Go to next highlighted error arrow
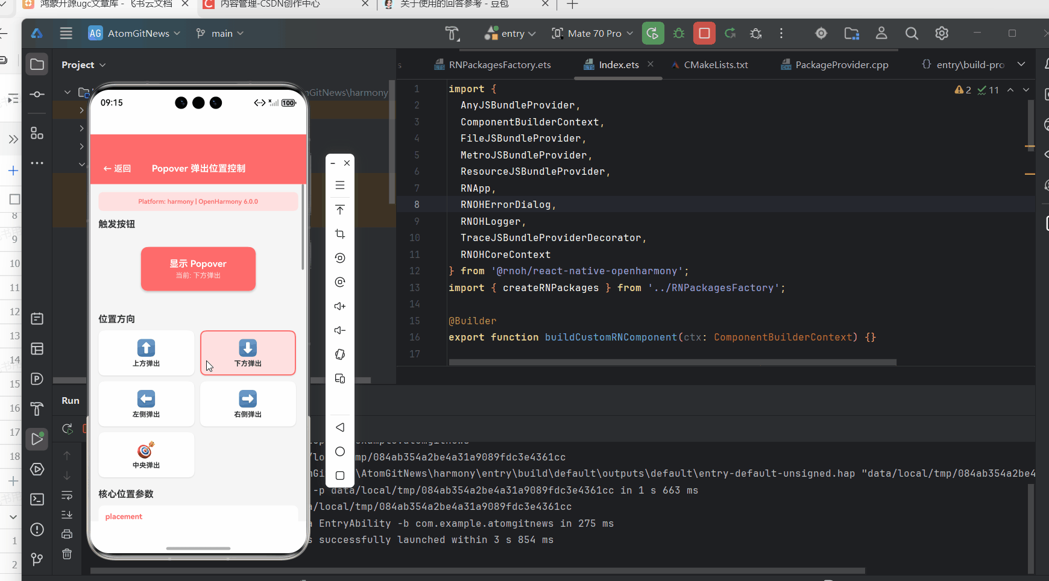 1026,90
